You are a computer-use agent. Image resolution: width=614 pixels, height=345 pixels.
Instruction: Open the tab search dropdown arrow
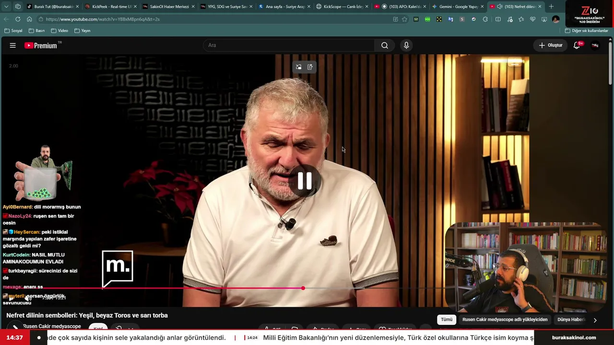click(6, 7)
